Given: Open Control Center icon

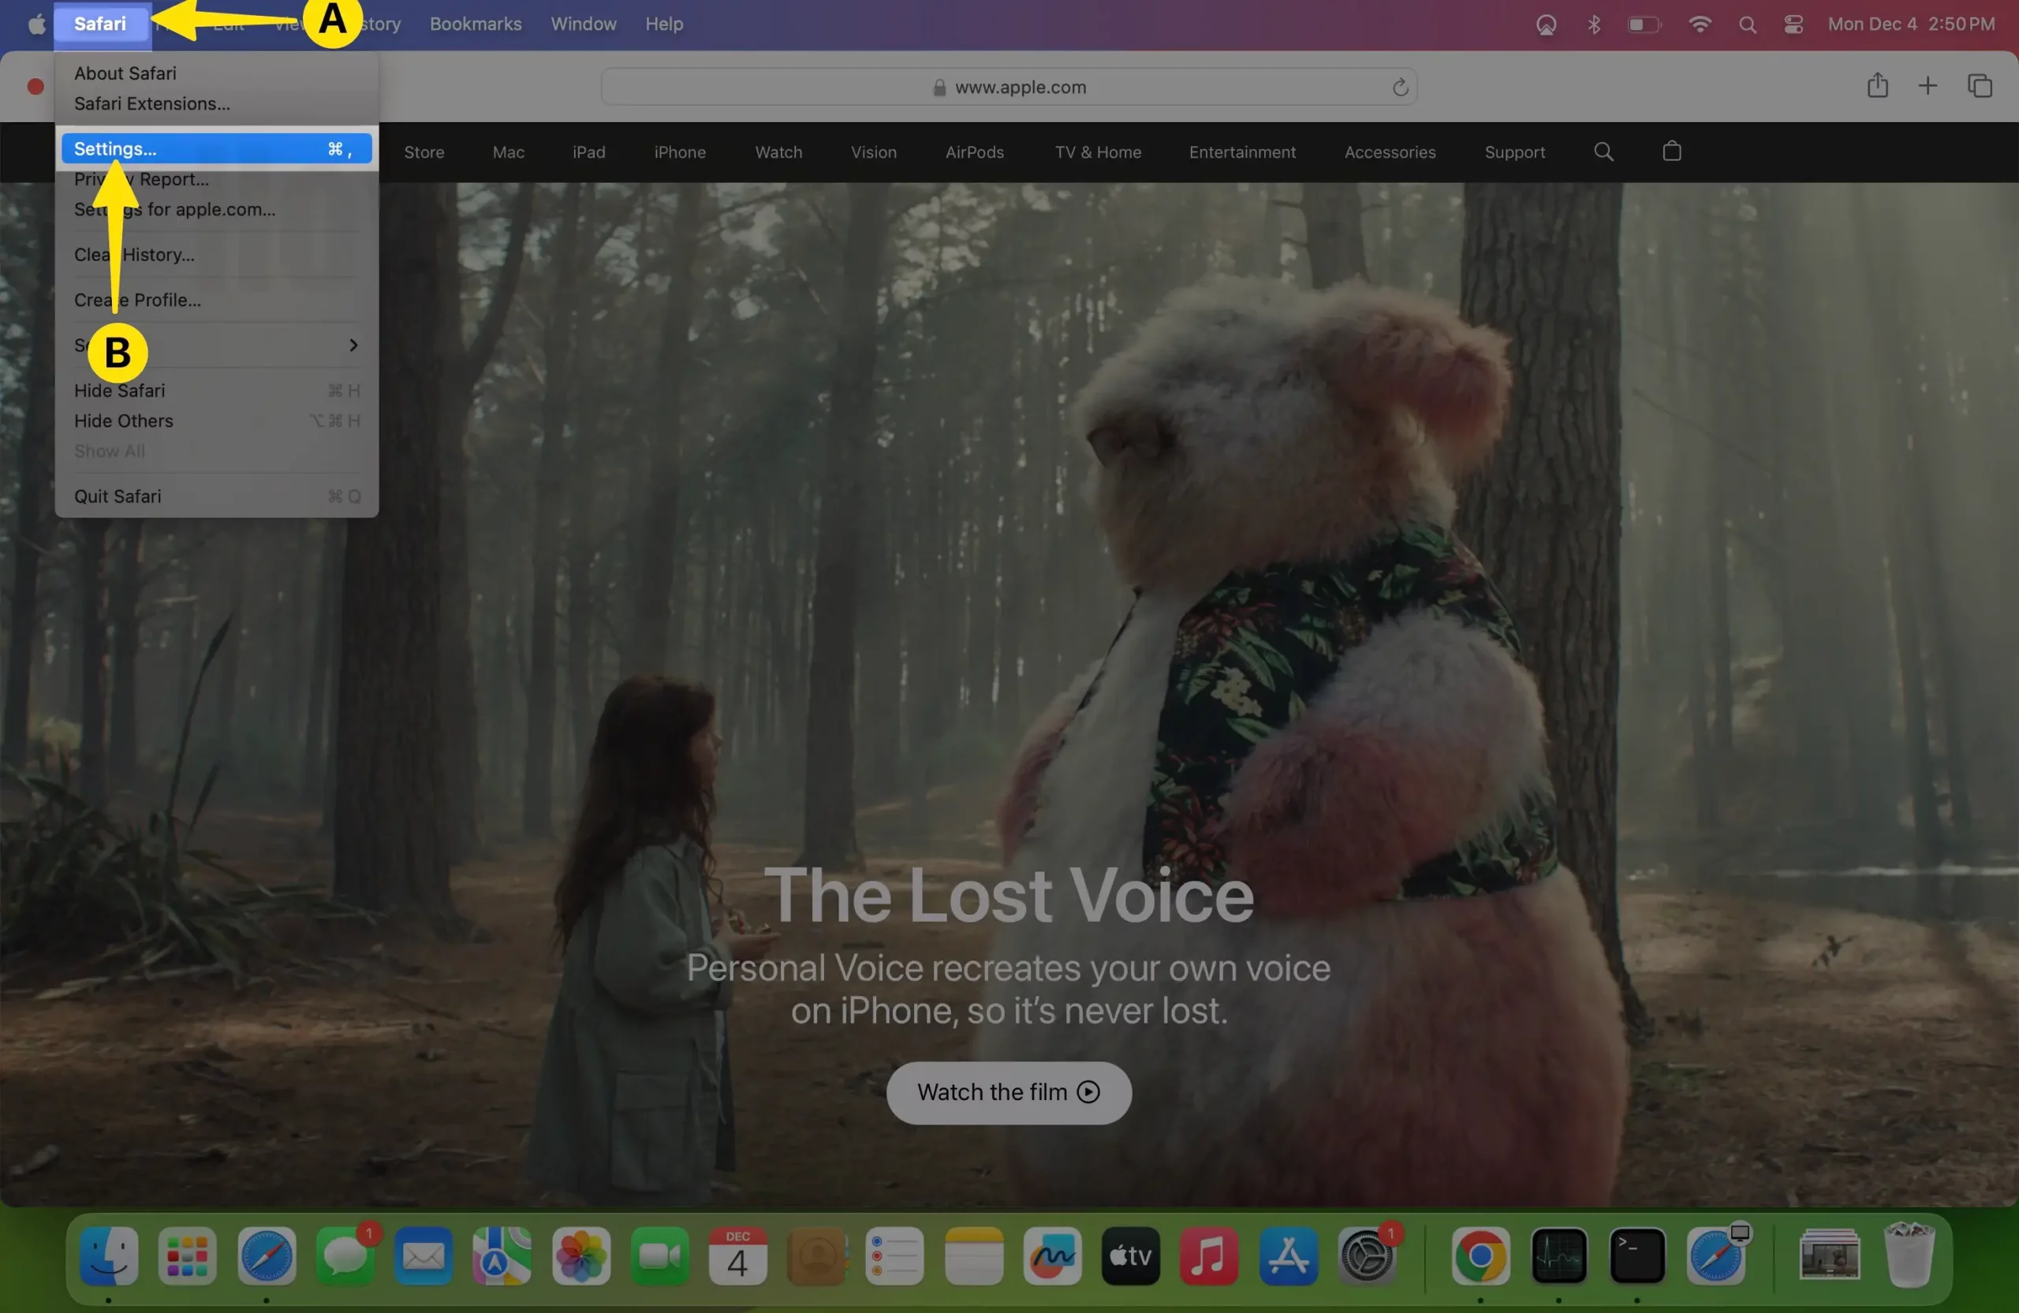Looking at the screenshot, I should pos(1793,24).
